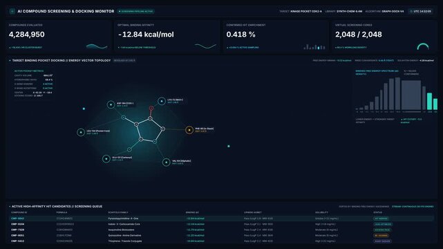This screenshot has width=443, height=249.
Task: Open compound CMP-6051 row
Action: pyautogui.click(x=221, y=235)
